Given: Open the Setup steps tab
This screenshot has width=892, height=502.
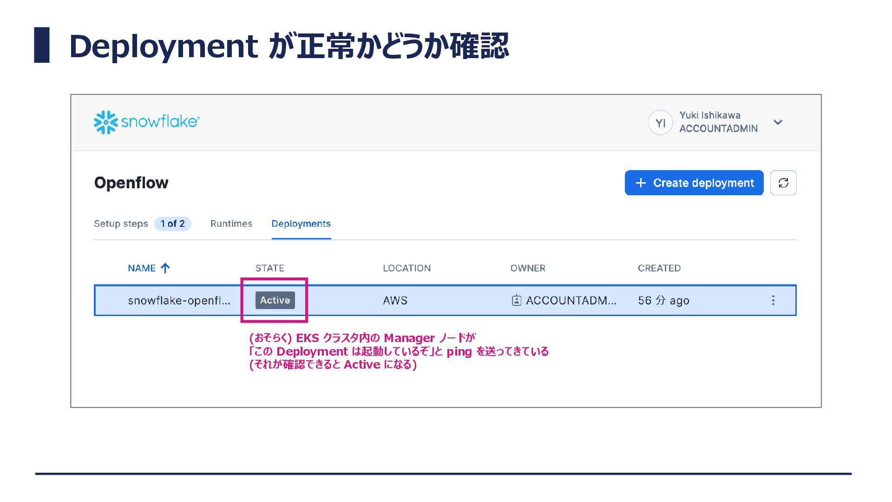Looking at the screenshot, I should tap(121, 224).
